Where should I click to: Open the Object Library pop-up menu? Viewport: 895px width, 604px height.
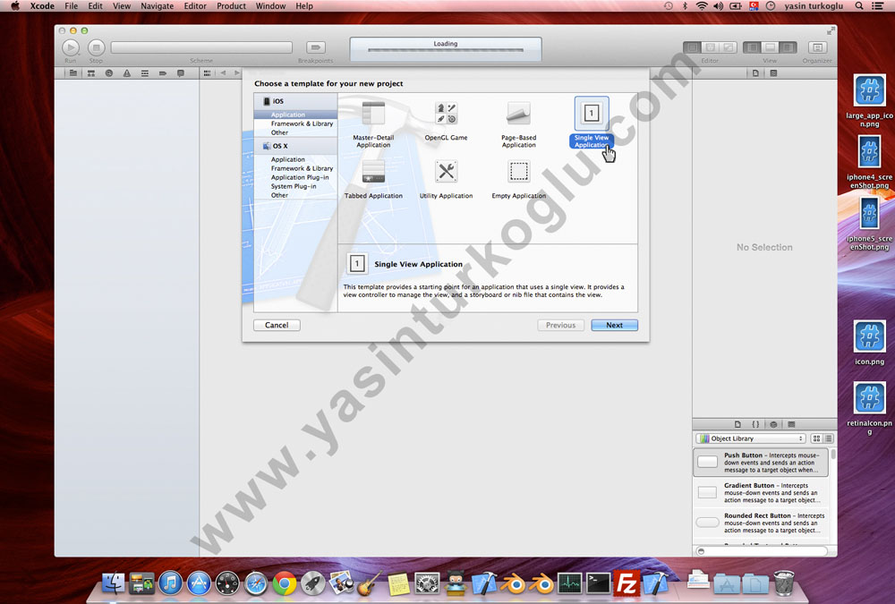[751, 438]
